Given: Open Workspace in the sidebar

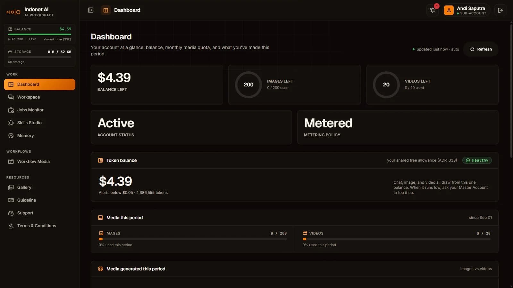Looking at the screenshot, I should click(x=39, y=97).
